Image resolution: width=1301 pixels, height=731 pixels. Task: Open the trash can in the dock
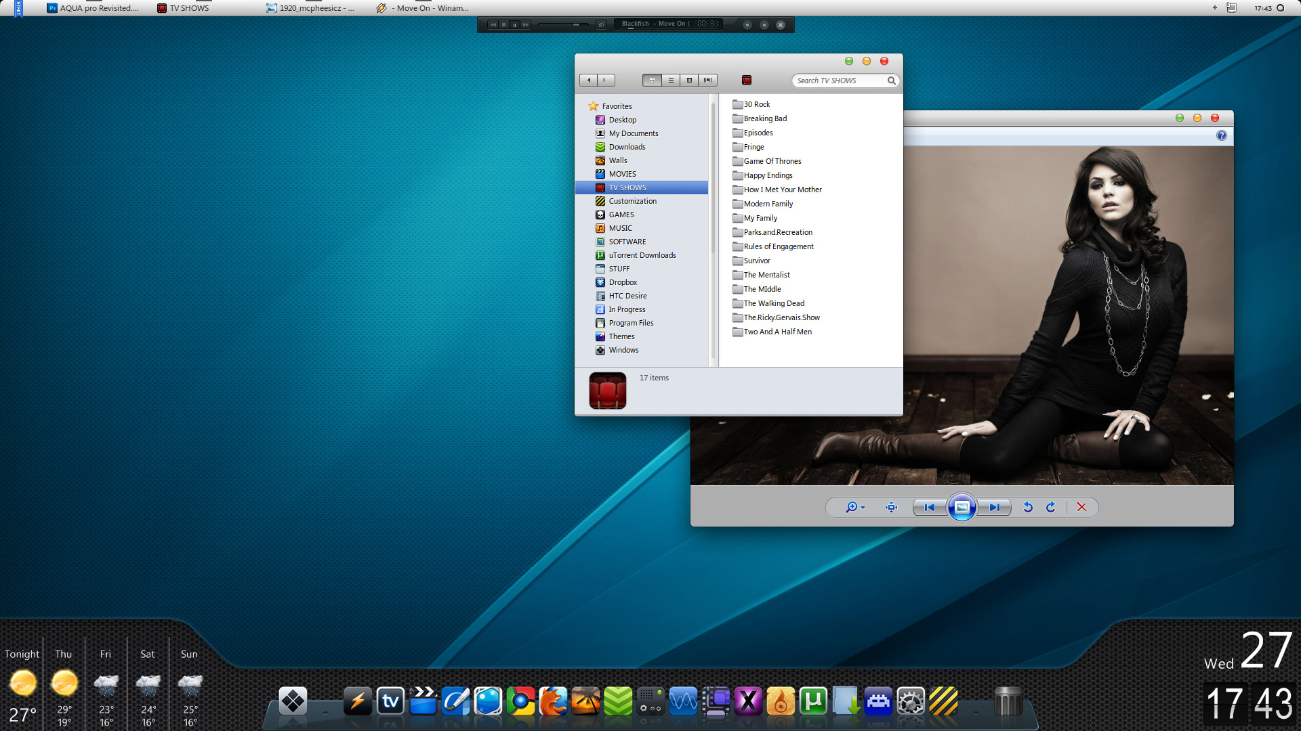(x=1008, y=701)
